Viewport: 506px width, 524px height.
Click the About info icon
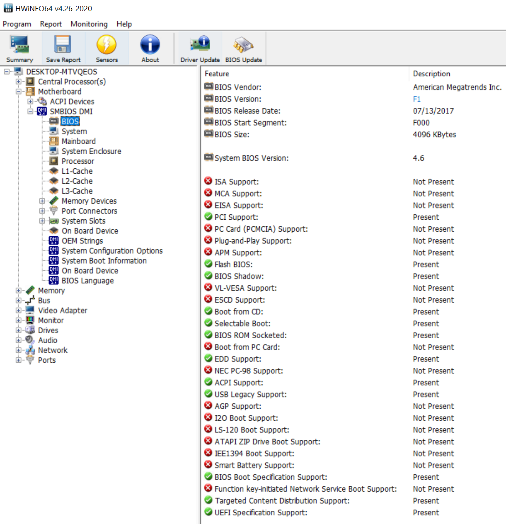[150, 44]
